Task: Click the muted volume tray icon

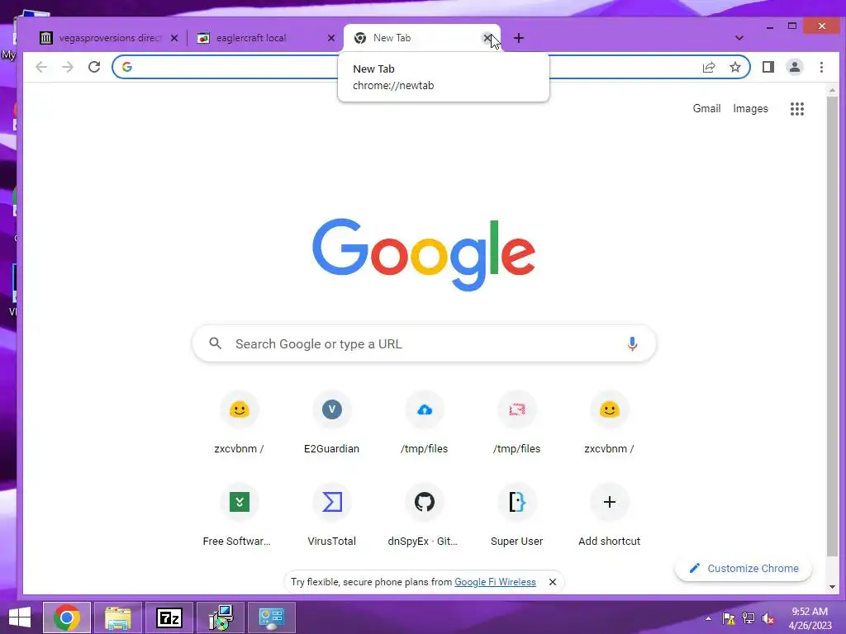Action: click(768, 618)
